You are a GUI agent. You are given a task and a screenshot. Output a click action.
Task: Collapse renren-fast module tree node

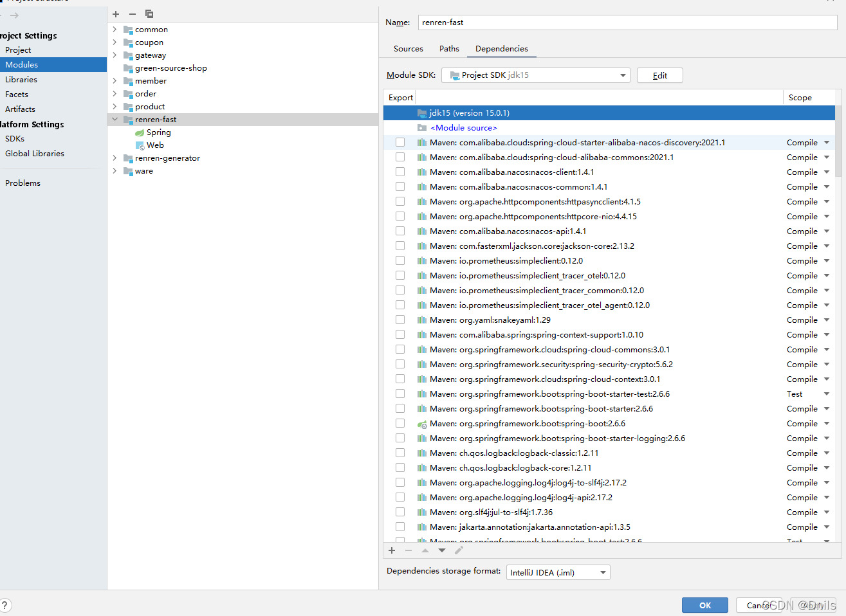[115, 120]
